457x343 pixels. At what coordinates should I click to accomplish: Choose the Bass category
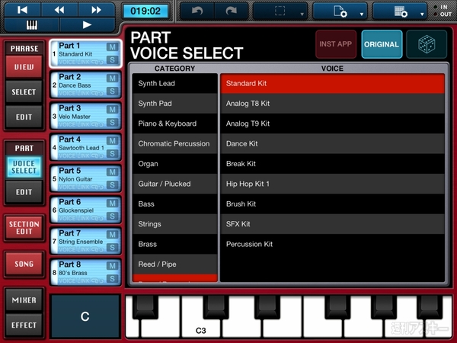pos(175,204)
